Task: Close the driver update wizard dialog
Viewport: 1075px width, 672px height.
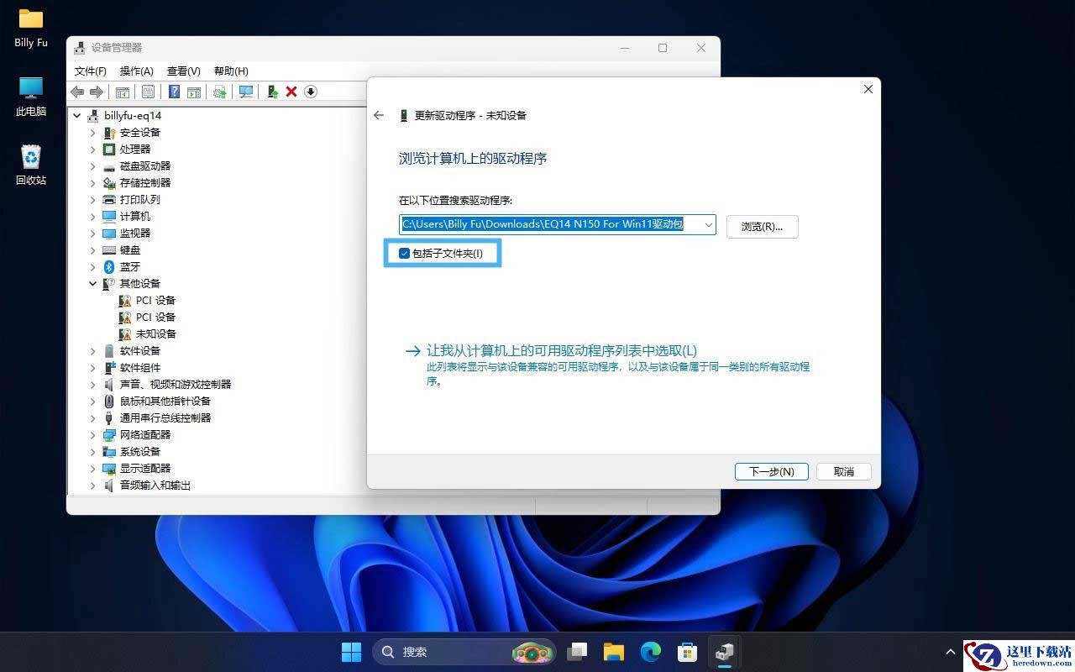Action: tap(868, 89)
